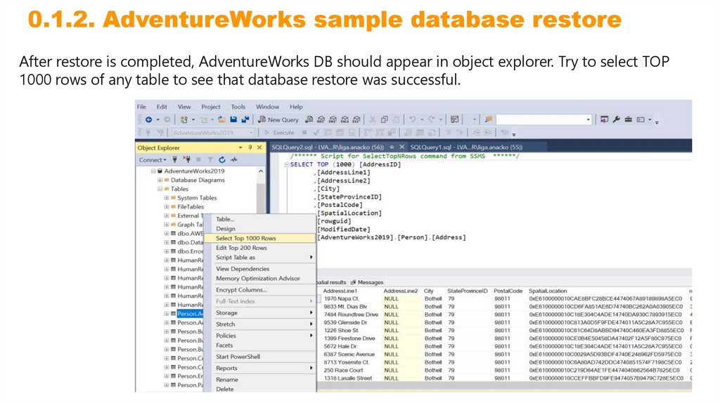Collapse the Tables folder
720x403 pixels.
coord(160,189)
